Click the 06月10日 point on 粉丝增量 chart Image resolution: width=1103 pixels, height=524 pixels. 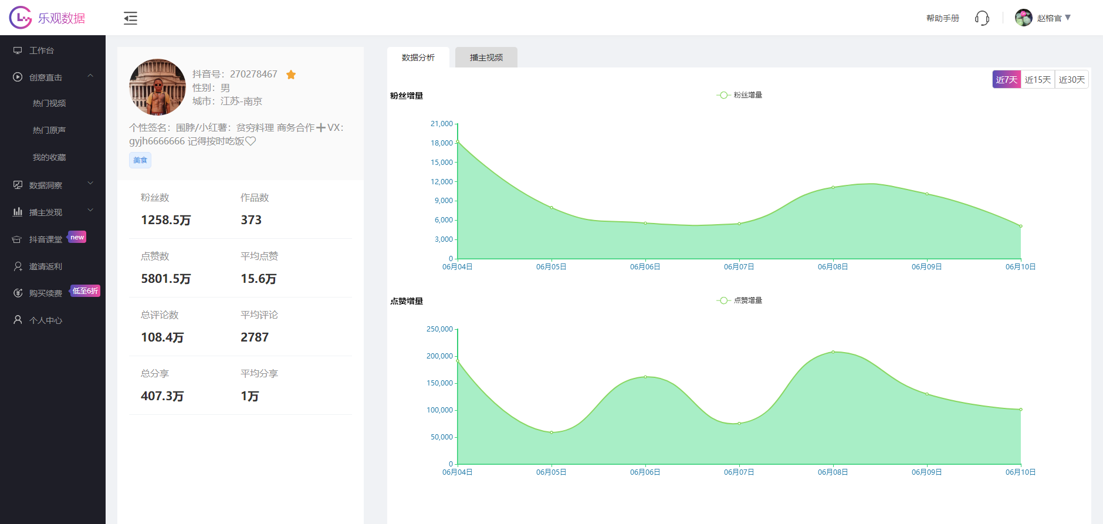pos(1021,226)
